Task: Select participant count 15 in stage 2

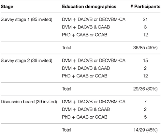Action: (145, 60)
